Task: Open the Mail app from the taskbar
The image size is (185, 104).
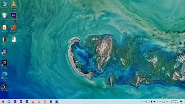Action: click(x=9, y=101)
